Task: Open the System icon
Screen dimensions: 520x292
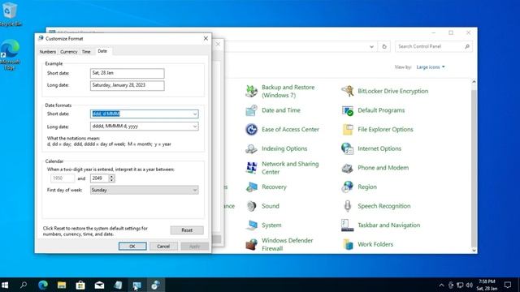Action: pos(251,225)
